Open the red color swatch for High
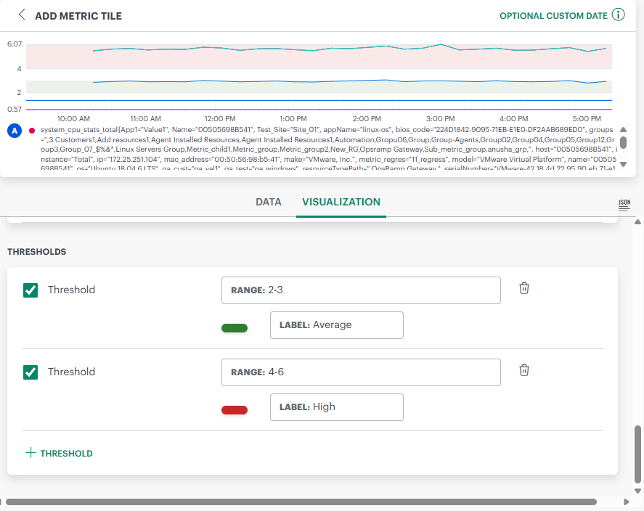The image size is (644, 511). click(x=235, y=410)
